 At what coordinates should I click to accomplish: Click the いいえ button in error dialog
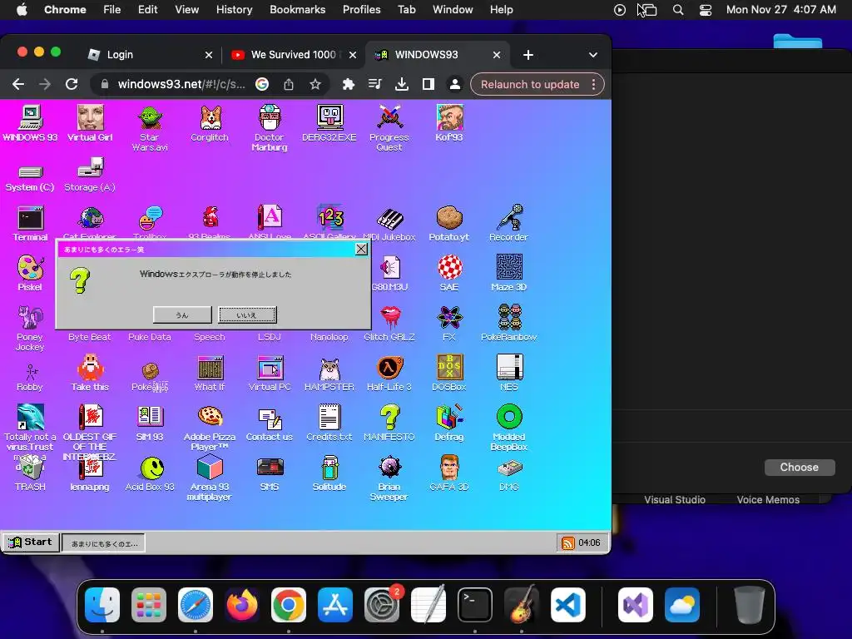(x=247, y=315)
